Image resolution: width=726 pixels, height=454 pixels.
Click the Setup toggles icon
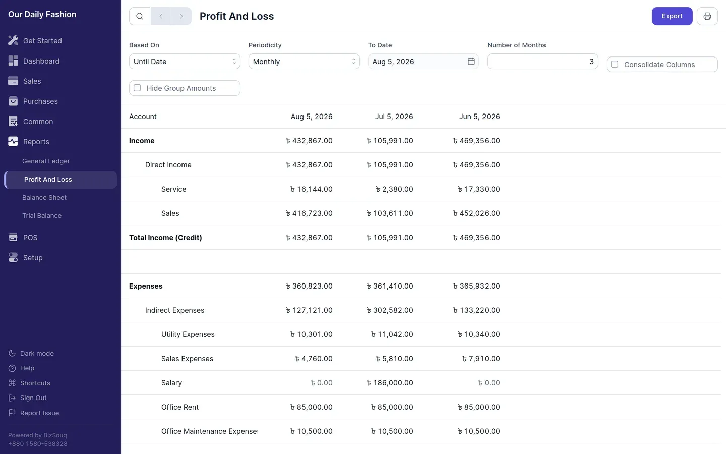point(13,257)
